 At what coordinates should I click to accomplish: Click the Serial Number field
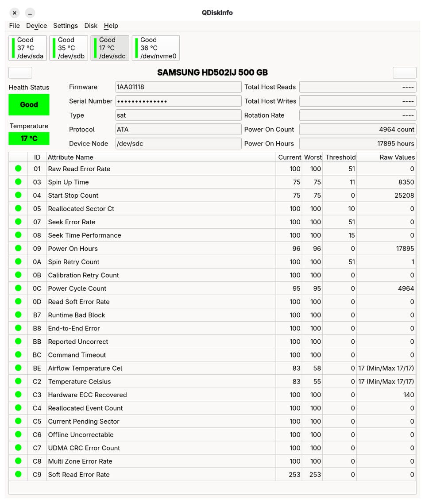[178, 101]
